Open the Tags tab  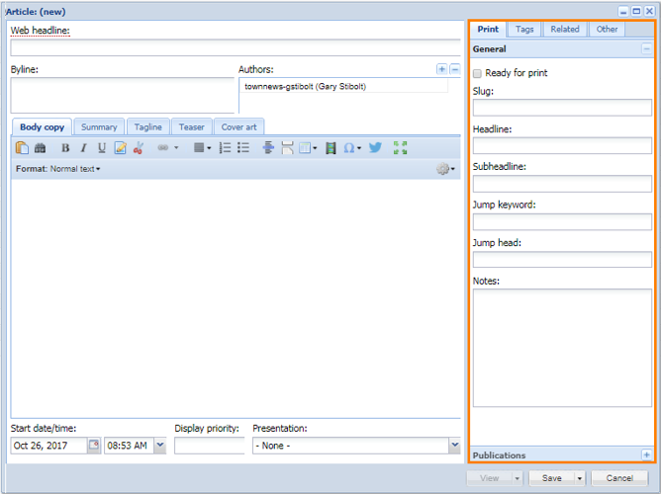[524, 30]
